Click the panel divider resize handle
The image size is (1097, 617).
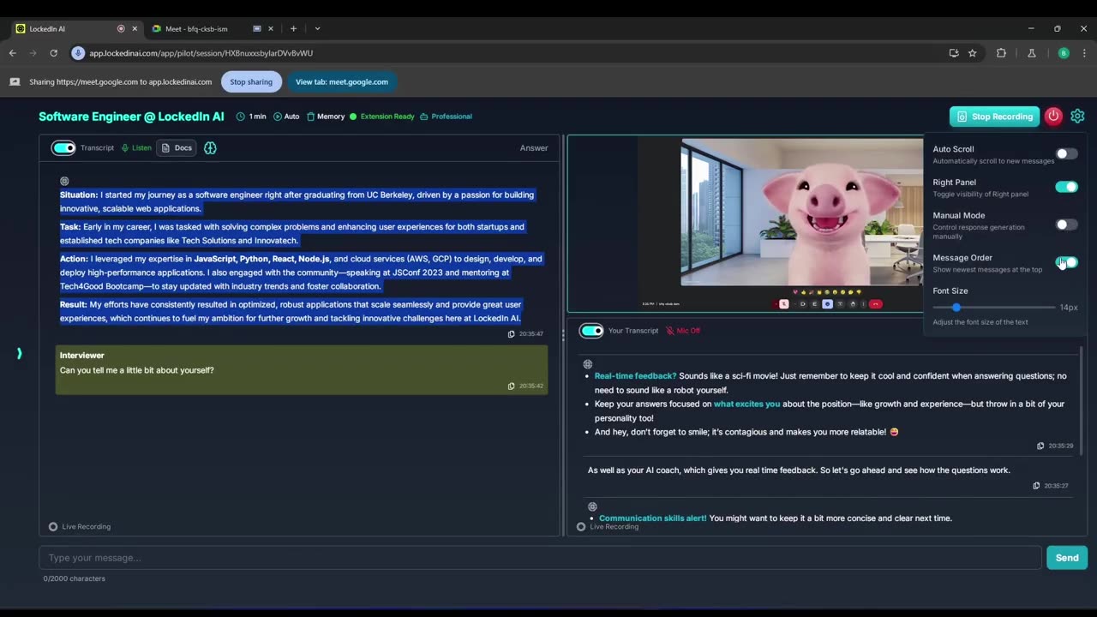coord(563,335)
